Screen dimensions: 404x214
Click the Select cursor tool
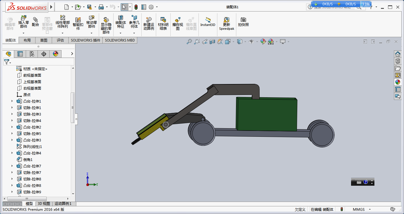[124, 7]
